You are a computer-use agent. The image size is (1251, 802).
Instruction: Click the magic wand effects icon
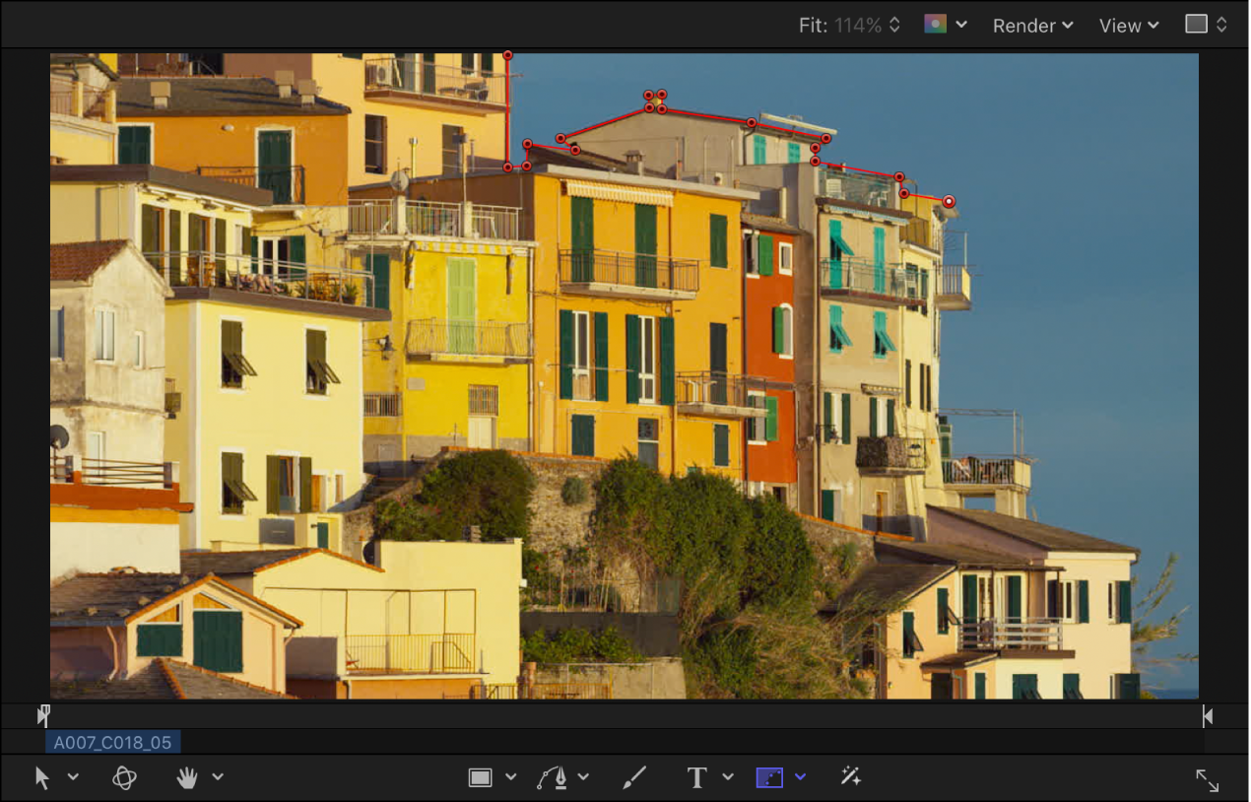pos(851,777)
